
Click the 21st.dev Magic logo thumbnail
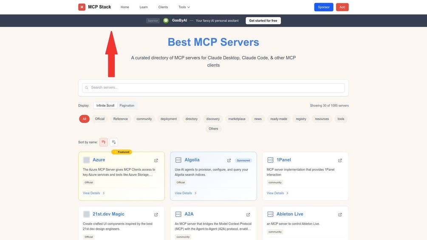tap(86, 214)
